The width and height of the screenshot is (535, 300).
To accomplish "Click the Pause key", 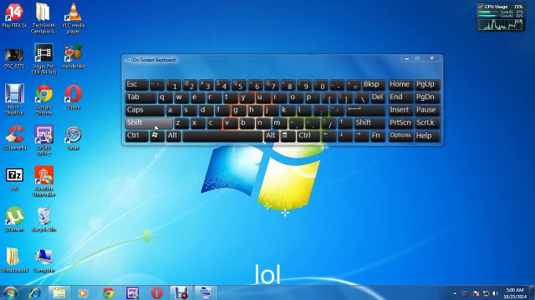I will tap(427, 110).
